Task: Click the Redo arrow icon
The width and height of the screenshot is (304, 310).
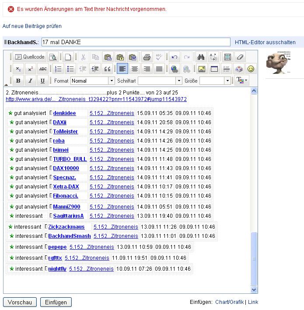Action: (x=186, y=57)
